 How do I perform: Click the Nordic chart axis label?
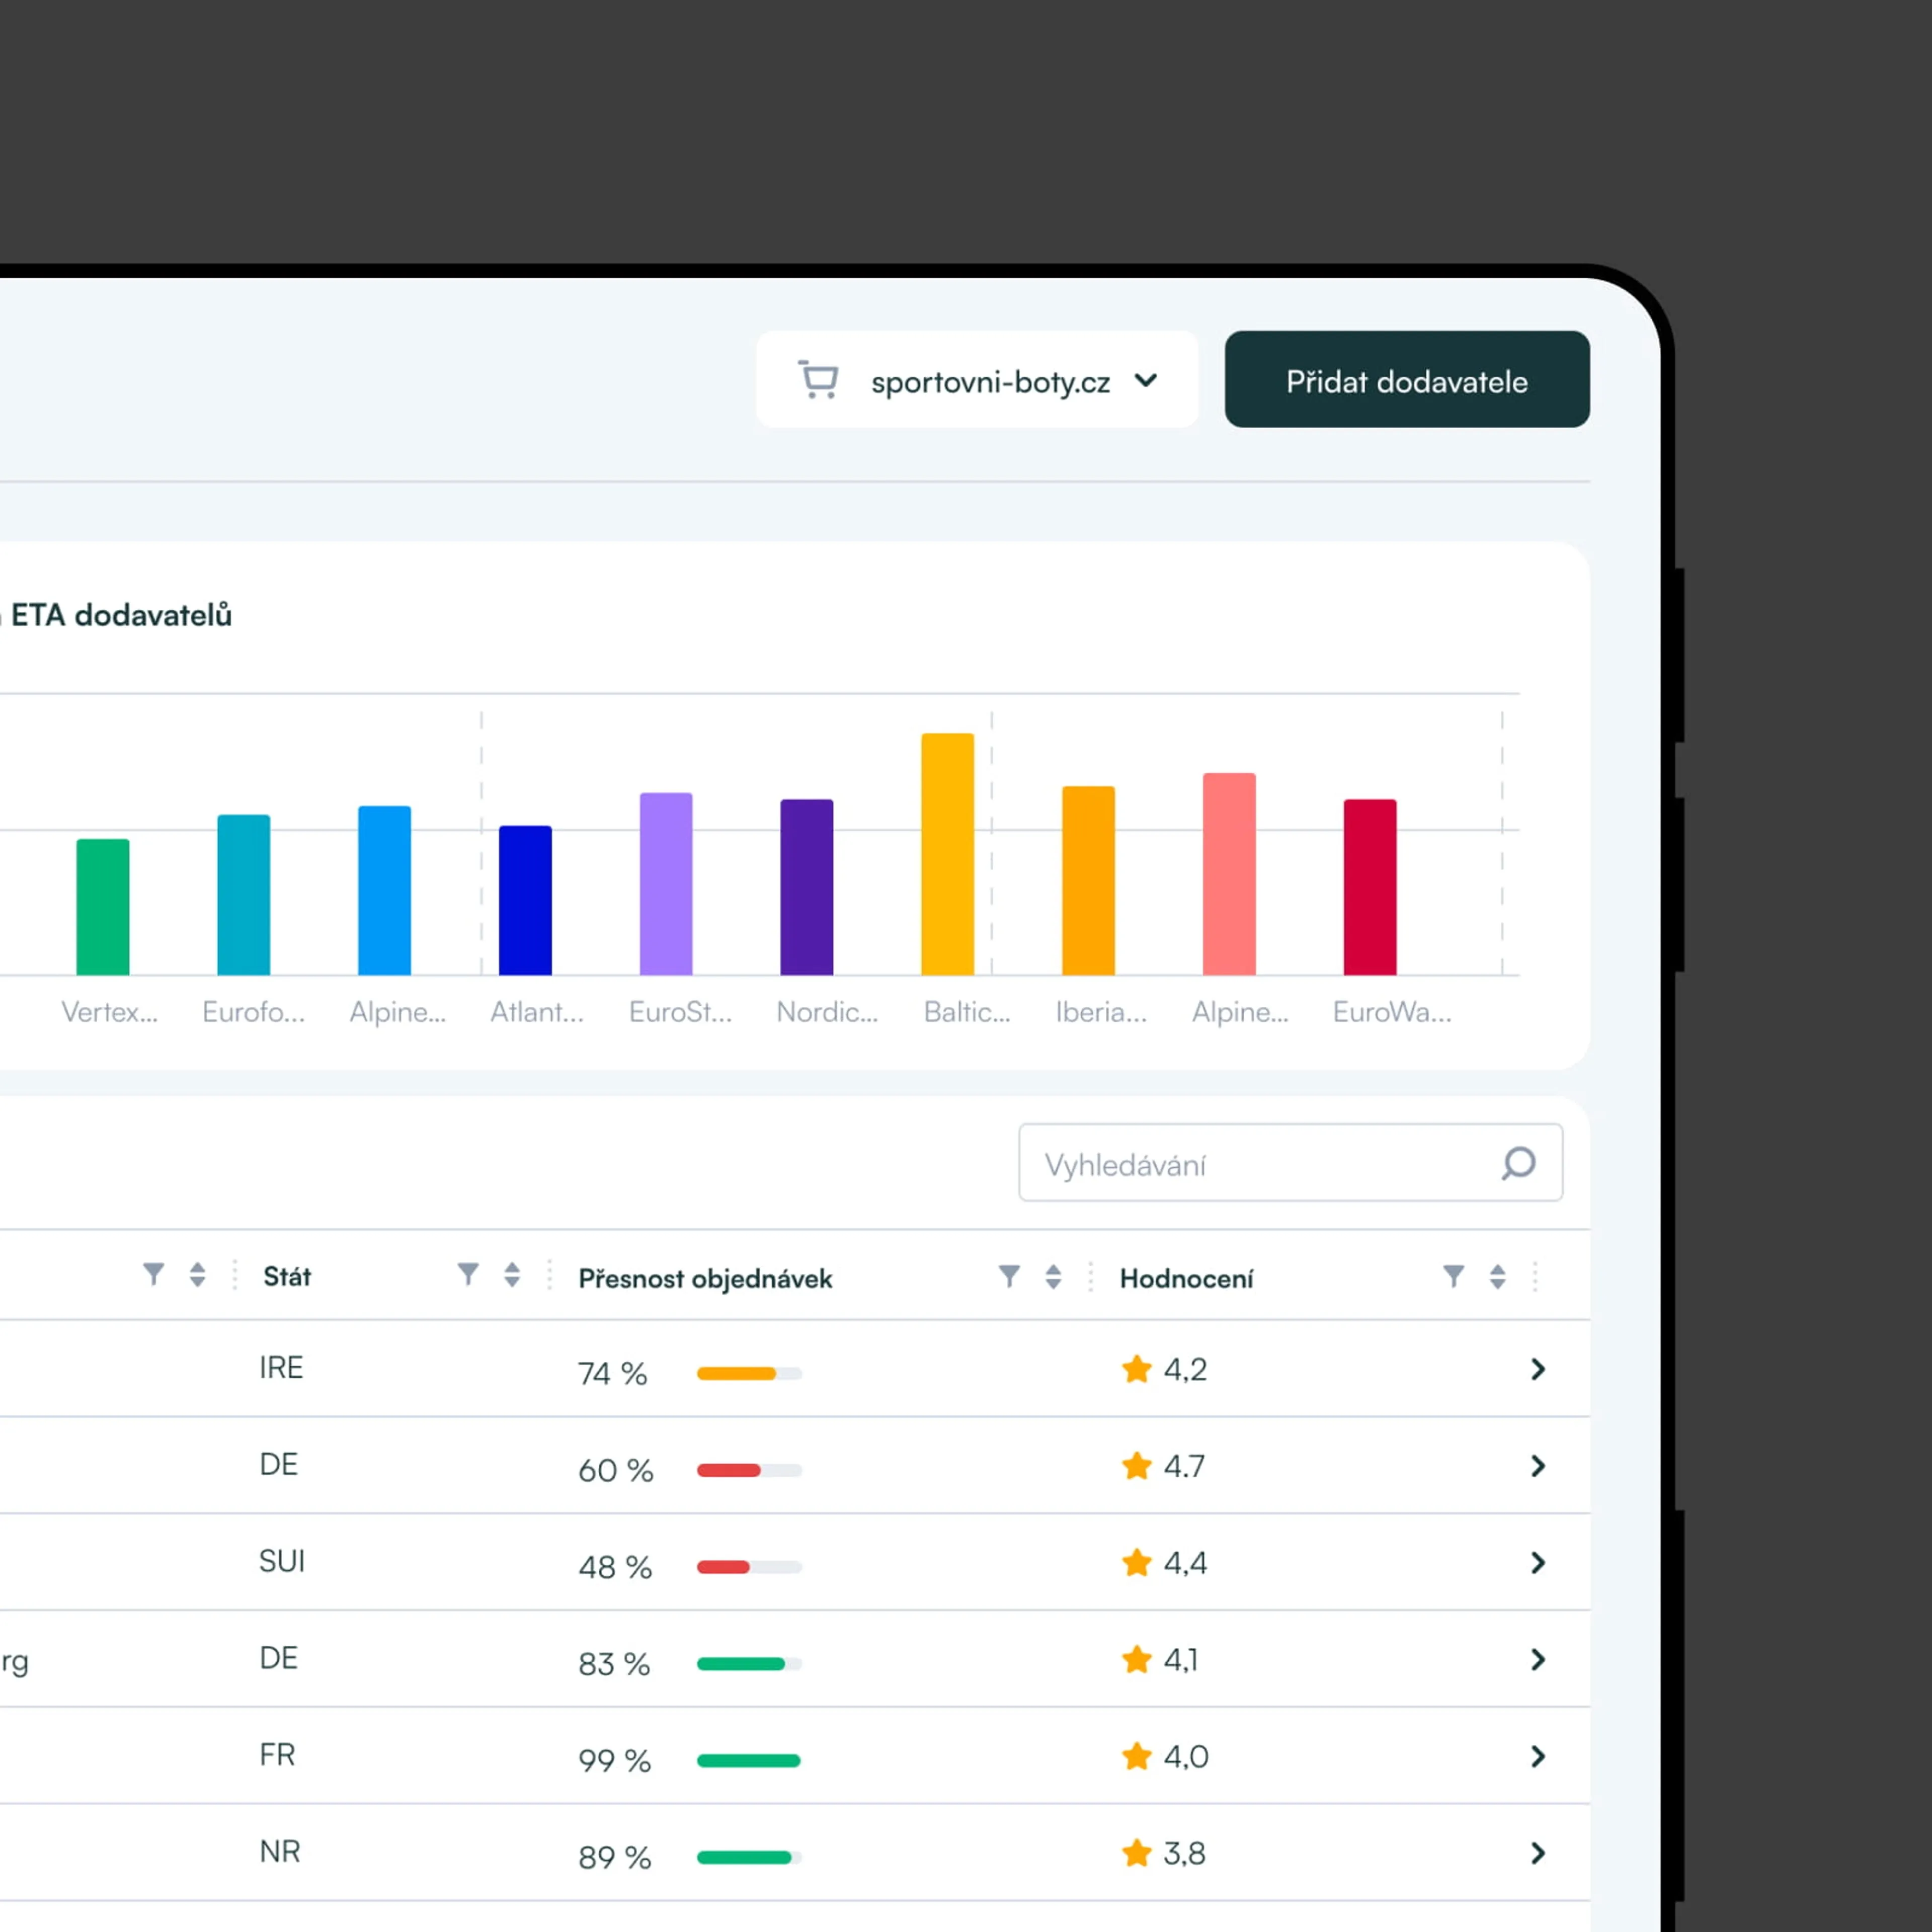coord(827,1012)
